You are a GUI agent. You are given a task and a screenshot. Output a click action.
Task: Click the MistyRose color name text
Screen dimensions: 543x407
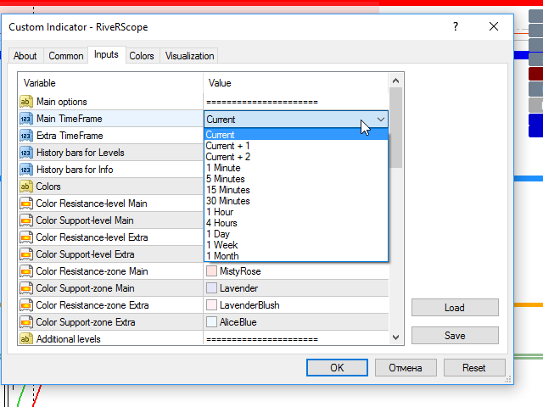[x=240, y=271]
